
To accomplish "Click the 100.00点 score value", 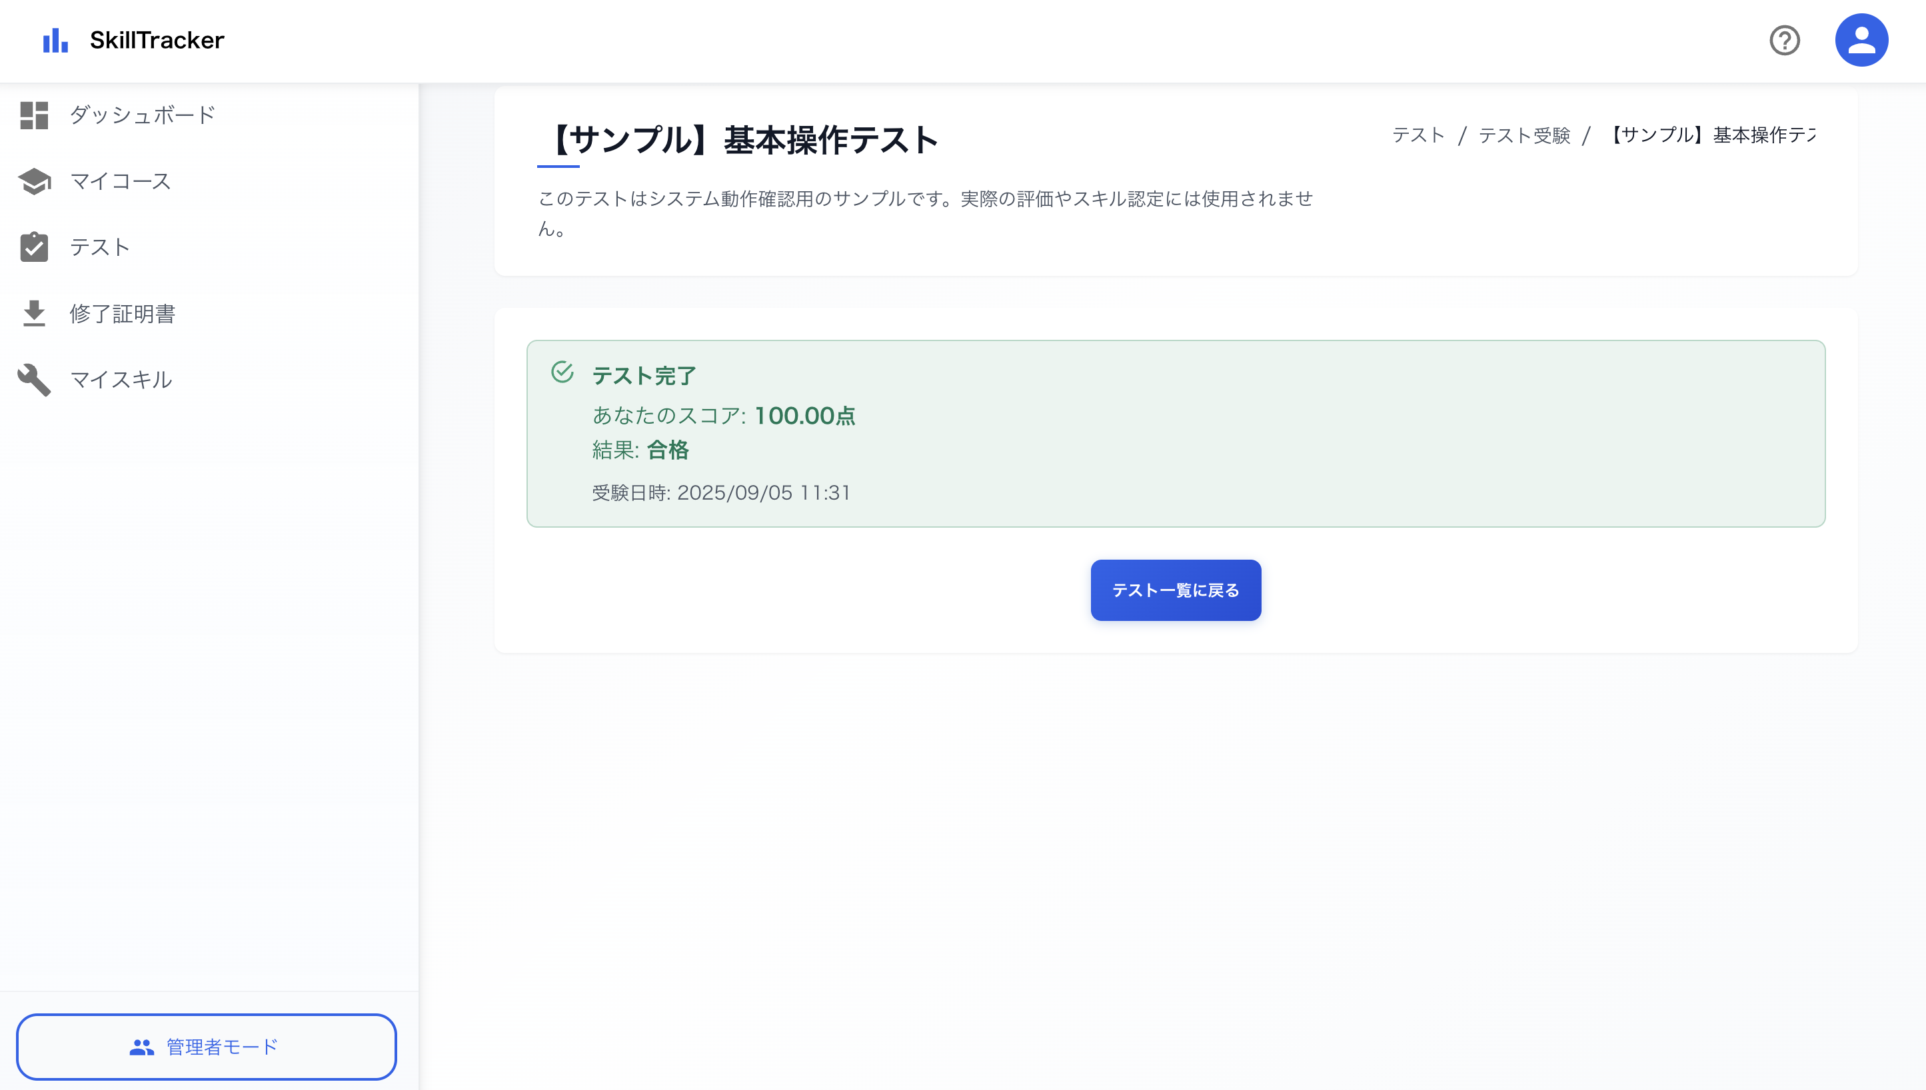I will coord(804,416).
